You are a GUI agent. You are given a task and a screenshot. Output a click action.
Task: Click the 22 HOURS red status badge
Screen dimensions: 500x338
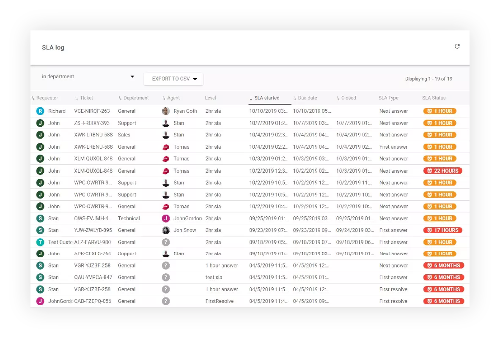click(x=442, y=171)
